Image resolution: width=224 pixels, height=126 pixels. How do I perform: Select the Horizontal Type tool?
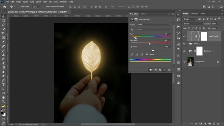pyautogui.click(x=3, y=85)
